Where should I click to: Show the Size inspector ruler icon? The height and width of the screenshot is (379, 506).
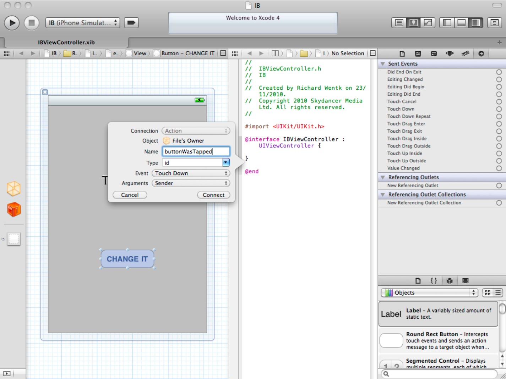466,54
